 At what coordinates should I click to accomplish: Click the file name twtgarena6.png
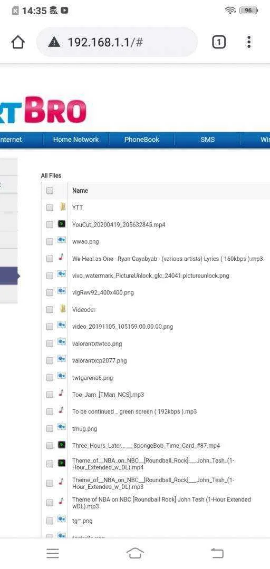tap(93, 378)
